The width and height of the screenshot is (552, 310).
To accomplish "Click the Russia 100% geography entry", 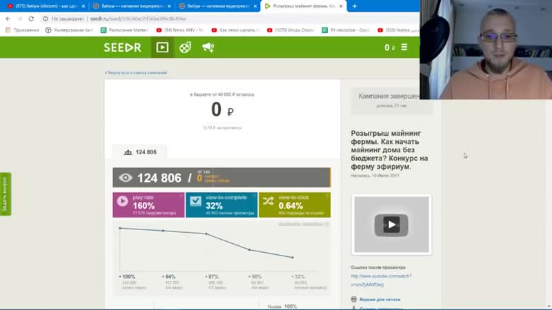I will coord(282,307).
